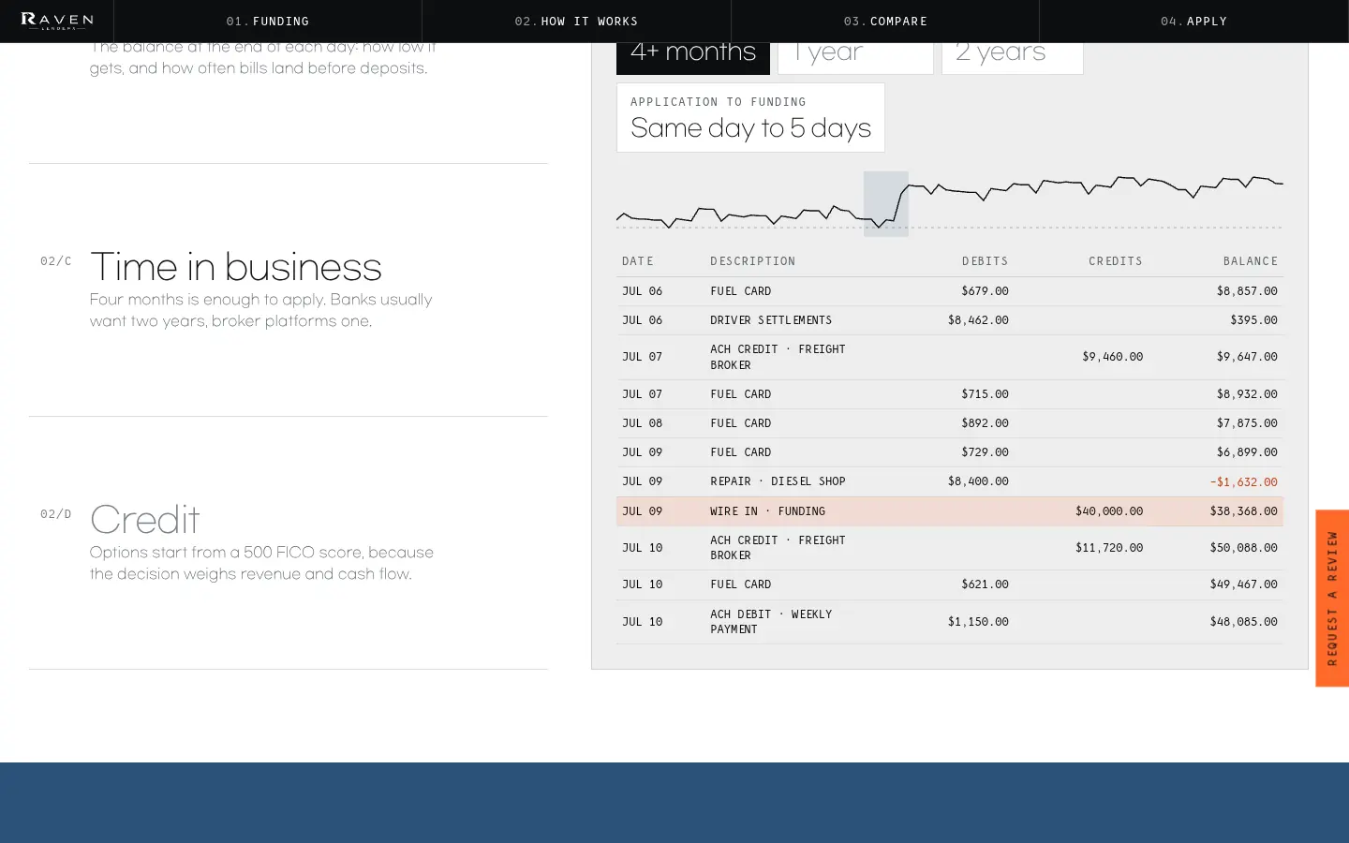This screenshot has height=843, width=1349.
Task: Click the "$8,462.00" debit amount
Action: click(978, 320)
